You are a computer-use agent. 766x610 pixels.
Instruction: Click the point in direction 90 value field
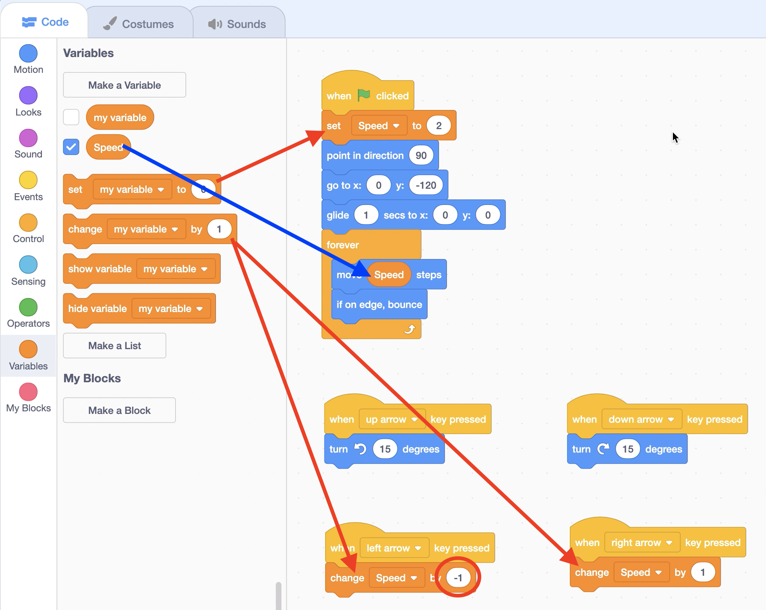coord(421,156)
